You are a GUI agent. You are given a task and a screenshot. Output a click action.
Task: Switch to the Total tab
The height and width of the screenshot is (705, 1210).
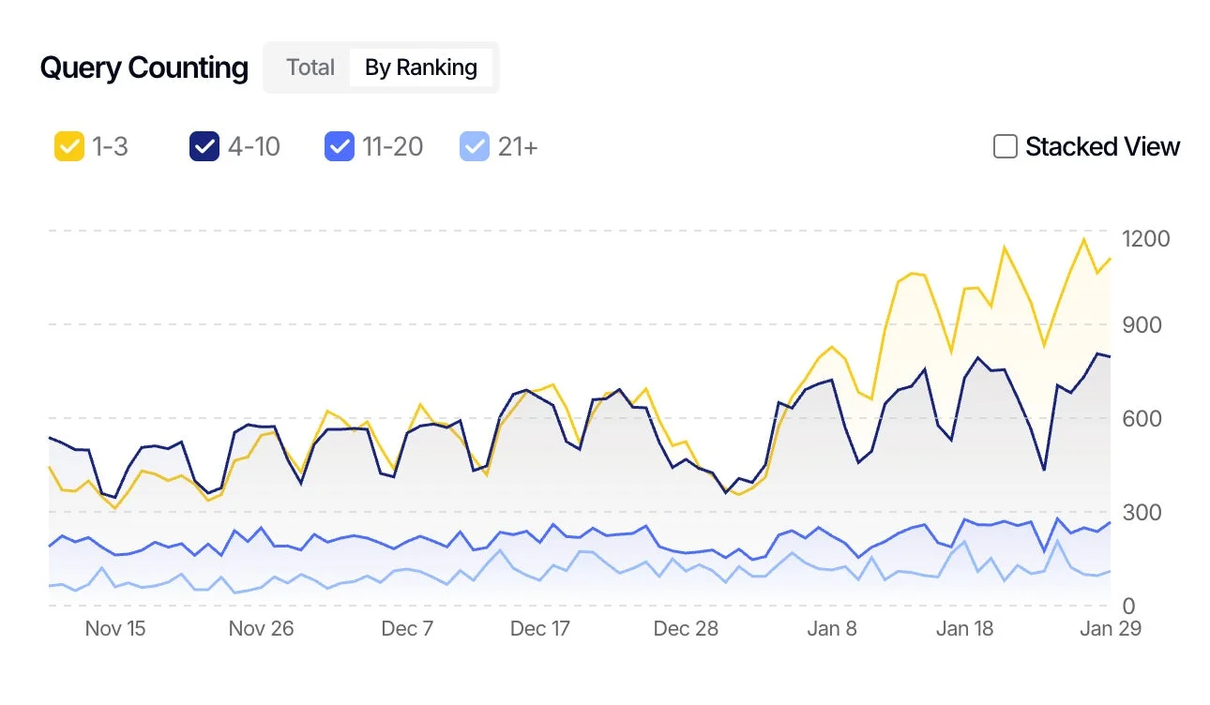click(310, 67)
